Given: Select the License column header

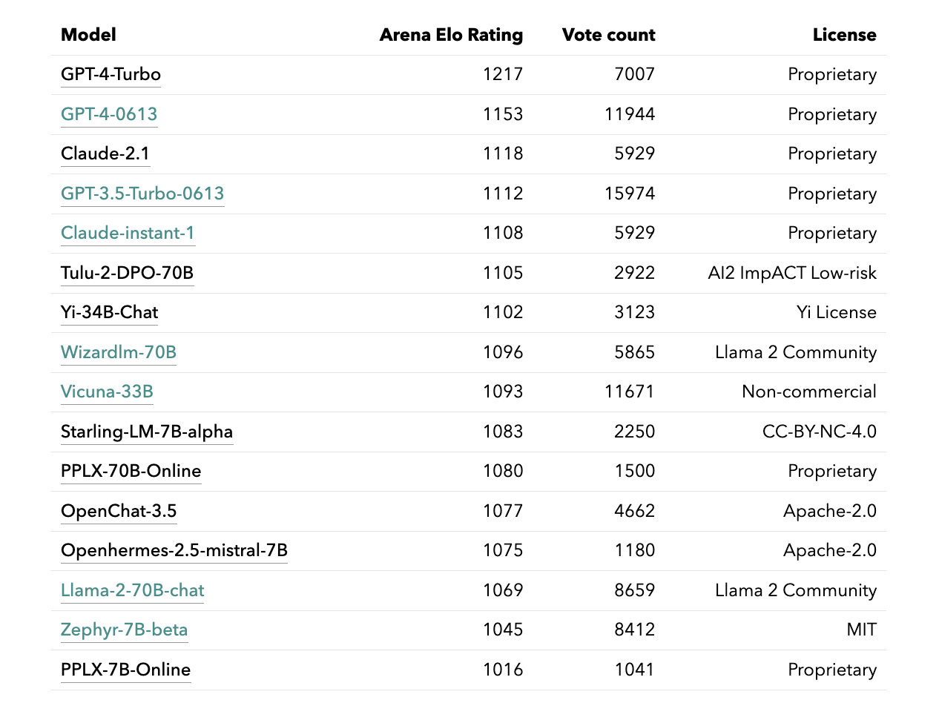Looking at the screenshot, I should pyautogui.click(x=844, y=35).
